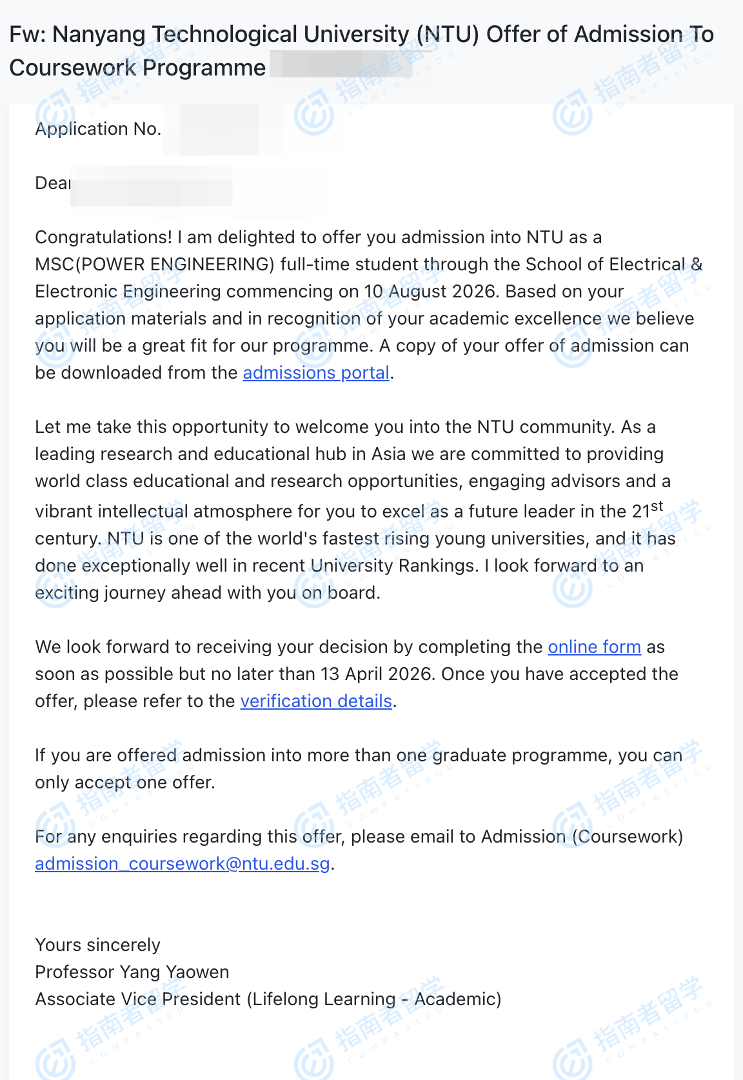
Task: Click the 'Admission (Coursework)' text before the email
Action: [582, 837]
